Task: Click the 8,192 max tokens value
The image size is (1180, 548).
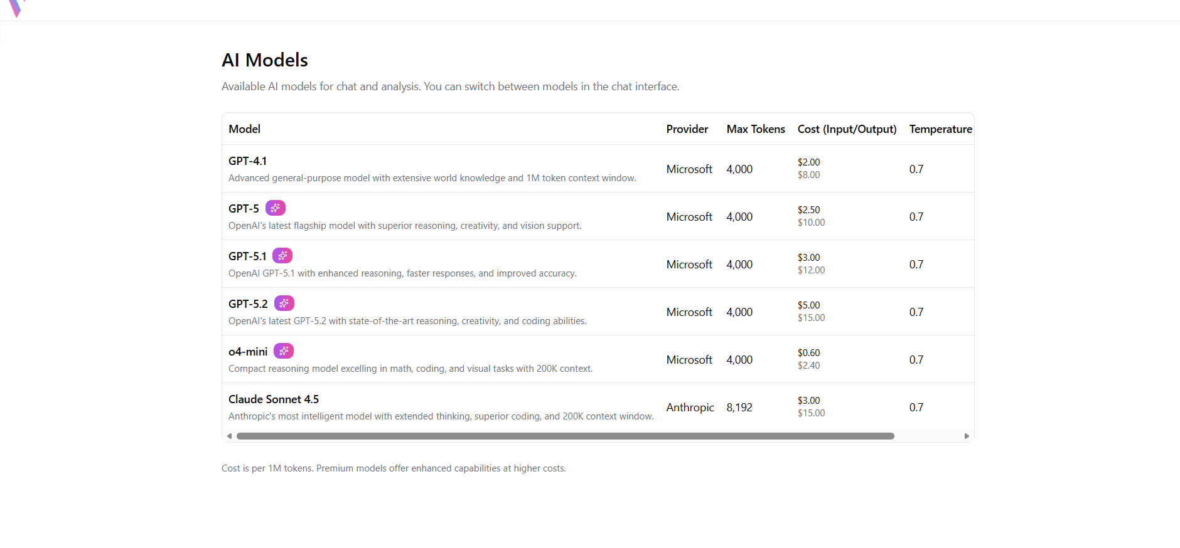Action: tap(739, 408)
